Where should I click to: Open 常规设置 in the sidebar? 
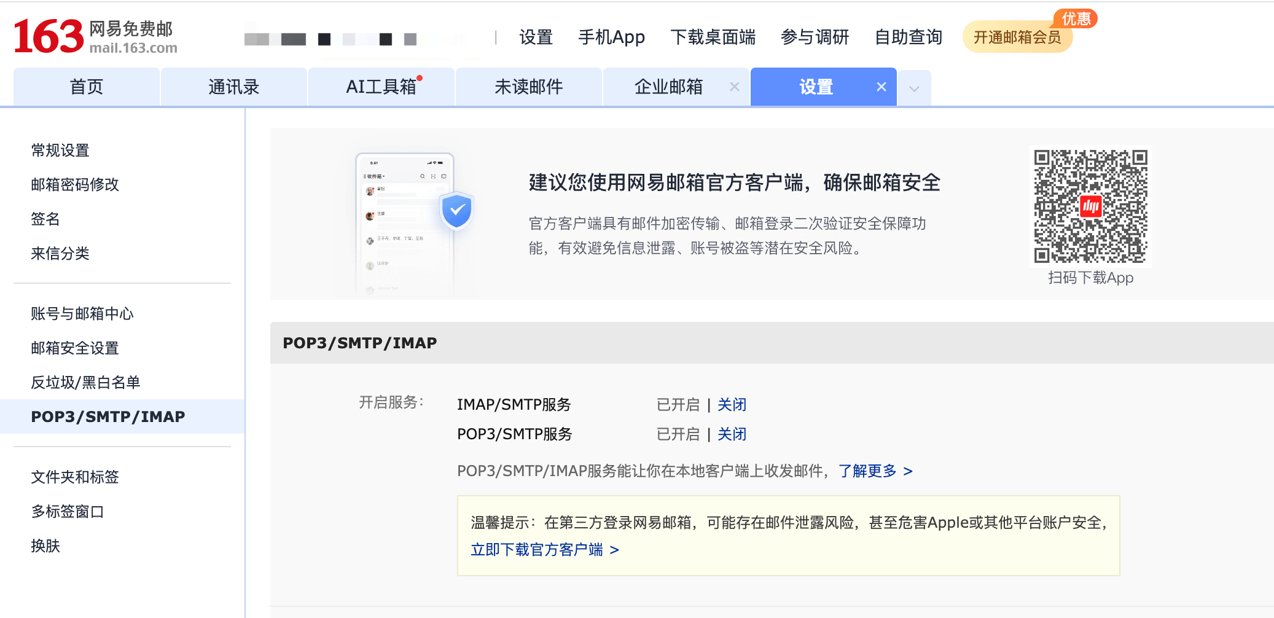(x=60, y=151)
